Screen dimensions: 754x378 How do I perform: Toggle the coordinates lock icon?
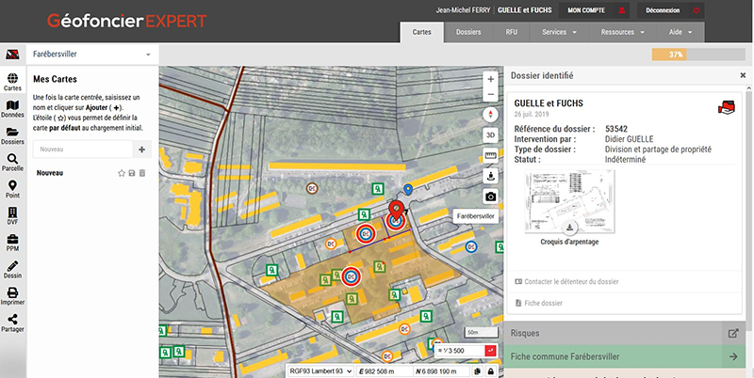pyautogui.click(x=490, y=371)
